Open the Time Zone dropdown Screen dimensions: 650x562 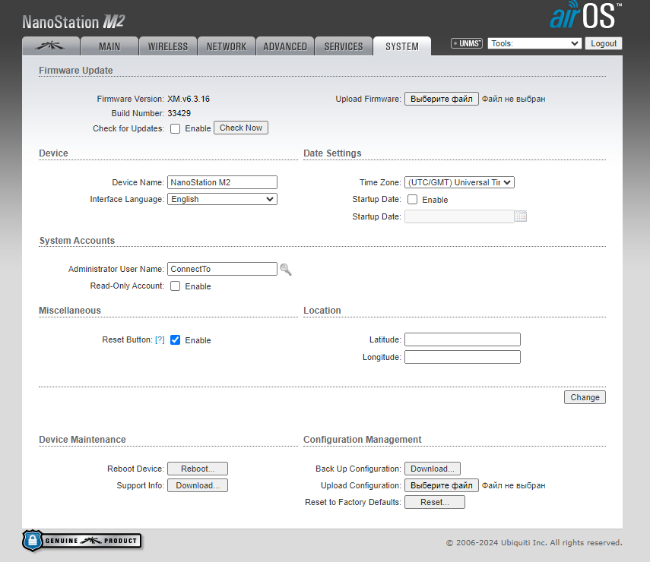point(459,182)
